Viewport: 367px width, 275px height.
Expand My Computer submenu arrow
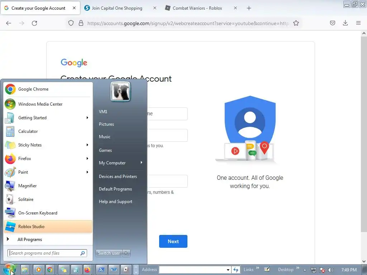click(141, 162)
